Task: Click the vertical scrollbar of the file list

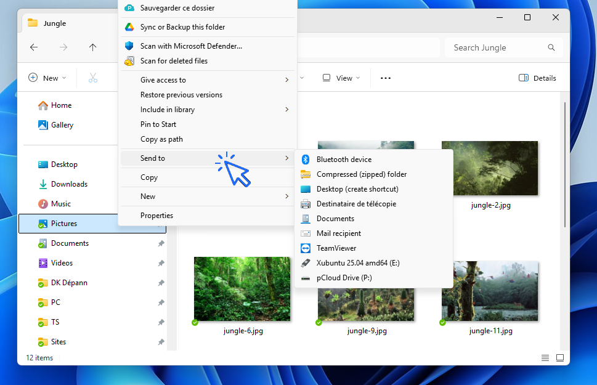Action: pyautogui.click(x=564, y=164)
